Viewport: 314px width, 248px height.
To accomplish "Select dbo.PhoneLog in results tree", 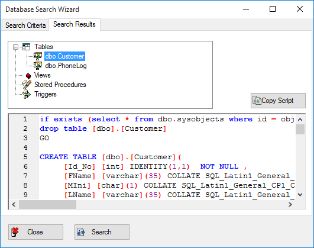I will 66,66.
